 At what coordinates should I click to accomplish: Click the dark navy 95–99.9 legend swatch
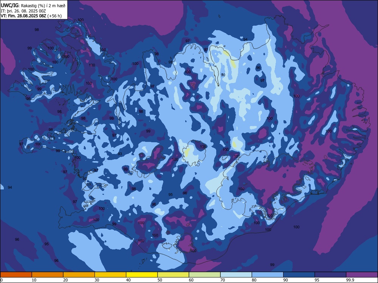(330, 275)
